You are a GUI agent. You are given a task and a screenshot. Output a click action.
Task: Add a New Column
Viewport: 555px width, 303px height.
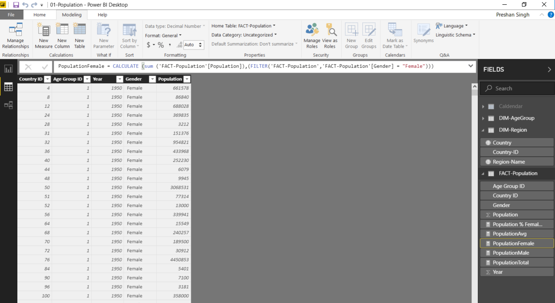62,36
